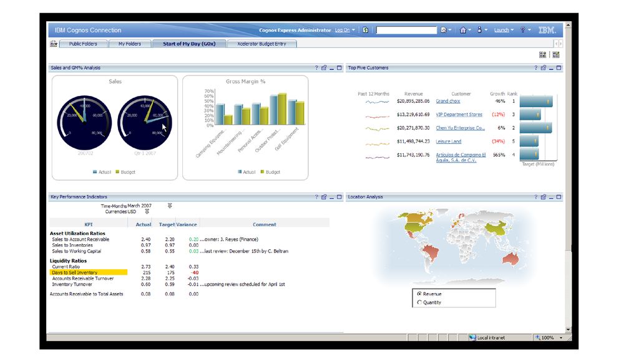This screenshot has width=639, height=359.
Task: Open help for Location Analysis portlet
Action: pos(535,197)
